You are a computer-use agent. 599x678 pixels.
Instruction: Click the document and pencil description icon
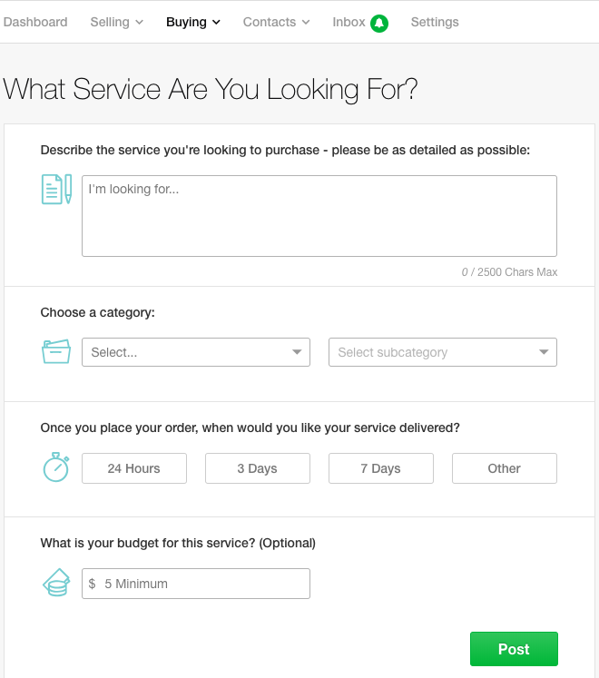(x=56, y=189)
